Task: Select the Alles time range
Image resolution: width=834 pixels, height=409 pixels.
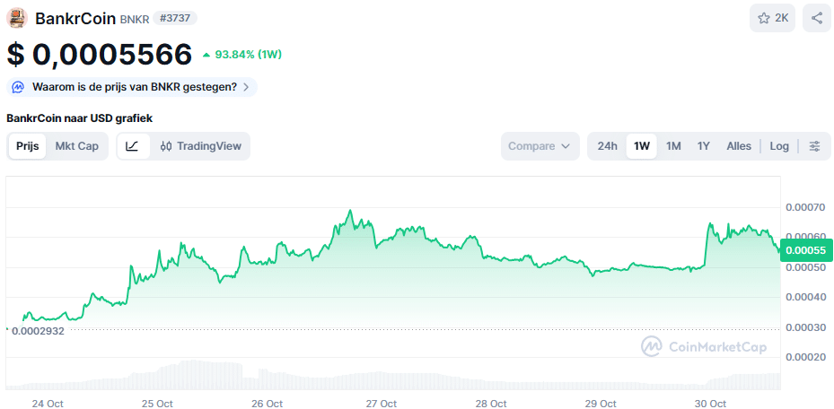Action: 739,146
